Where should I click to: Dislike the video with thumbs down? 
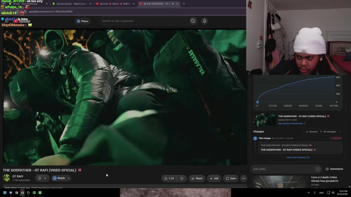[182, 178]
